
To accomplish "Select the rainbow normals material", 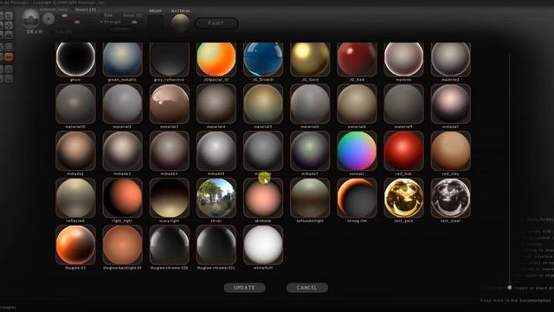I will (357, 151).
